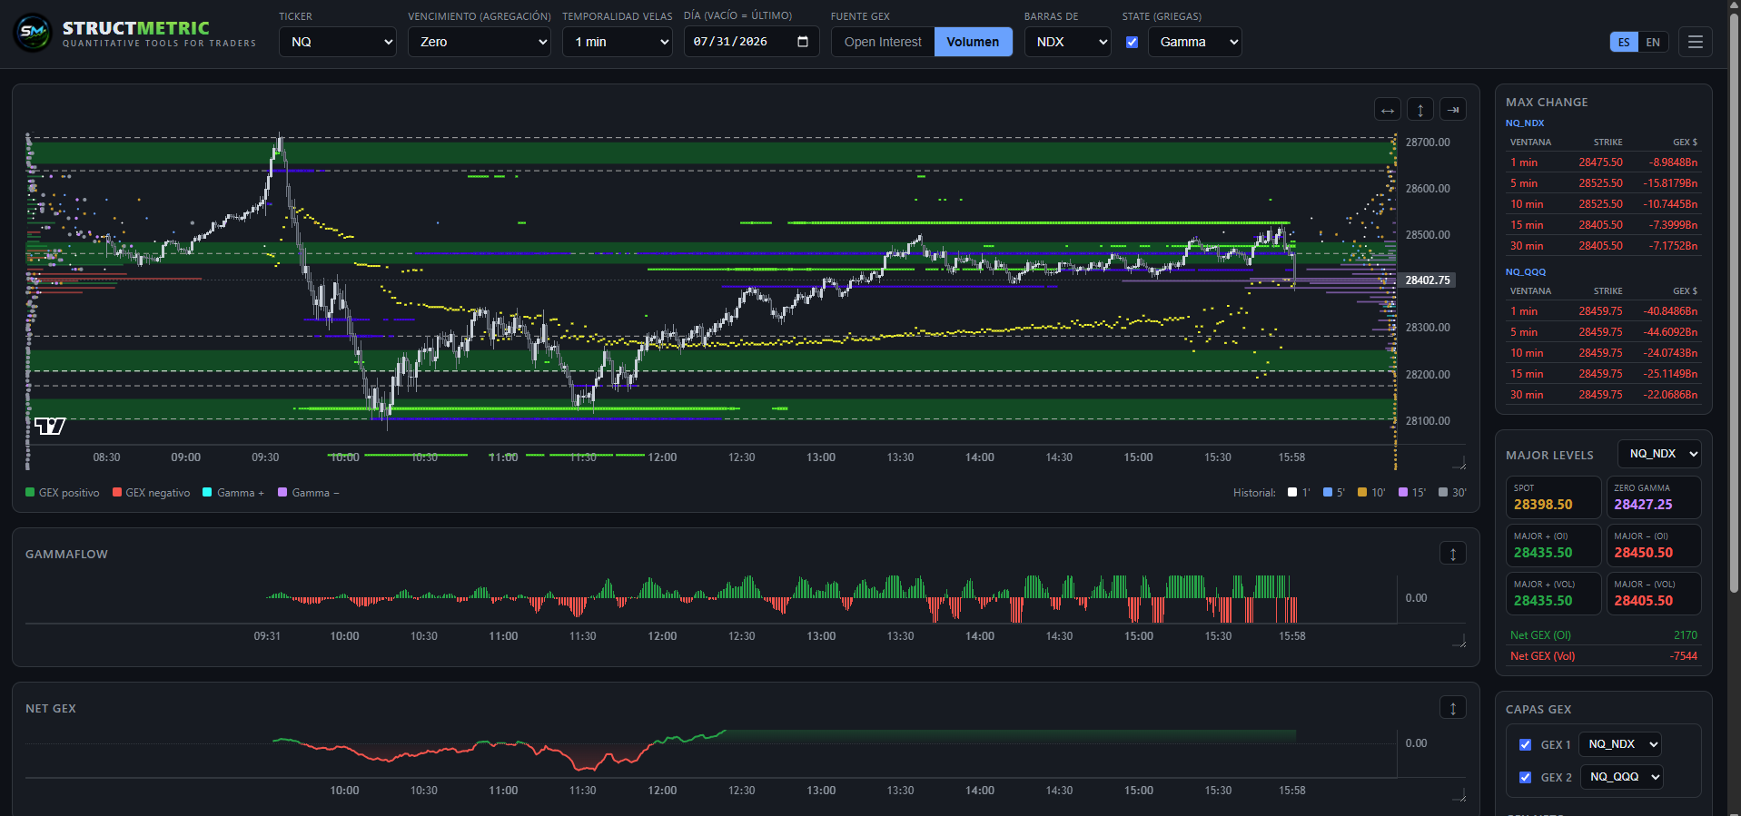1741x816 pixels.
Task: Click the NQ_NDX 15 min strike 28405.50
Action: coord(1600,225)
